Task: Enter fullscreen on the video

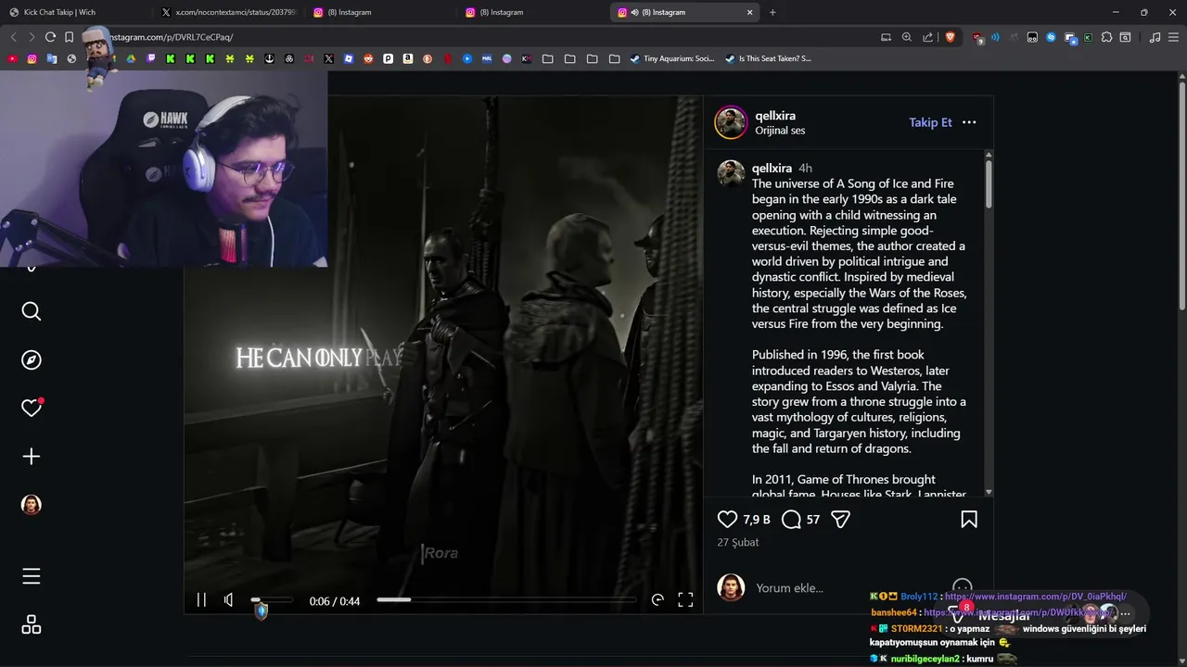Action: (x=685, y=600)
